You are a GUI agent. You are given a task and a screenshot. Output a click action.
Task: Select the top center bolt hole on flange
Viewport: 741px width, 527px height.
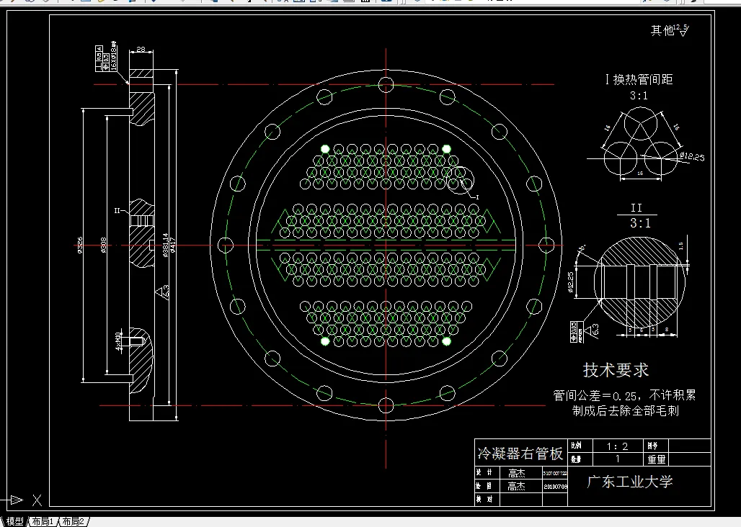(386, 85)
